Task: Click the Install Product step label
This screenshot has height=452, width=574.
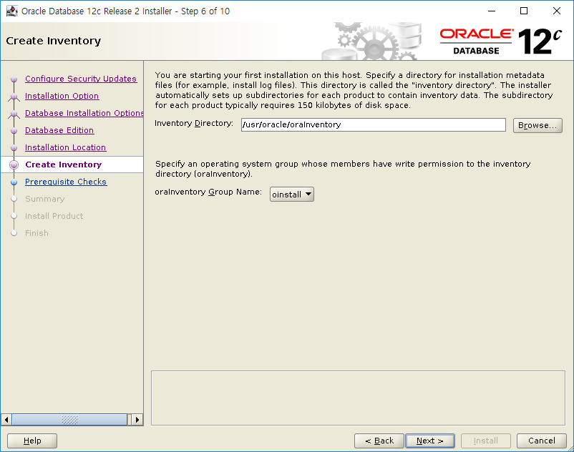Action: tap(54, 216)
